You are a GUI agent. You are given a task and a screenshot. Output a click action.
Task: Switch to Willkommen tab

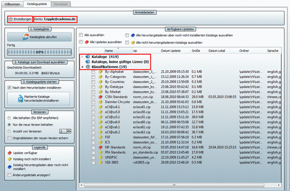pos(12,4)
